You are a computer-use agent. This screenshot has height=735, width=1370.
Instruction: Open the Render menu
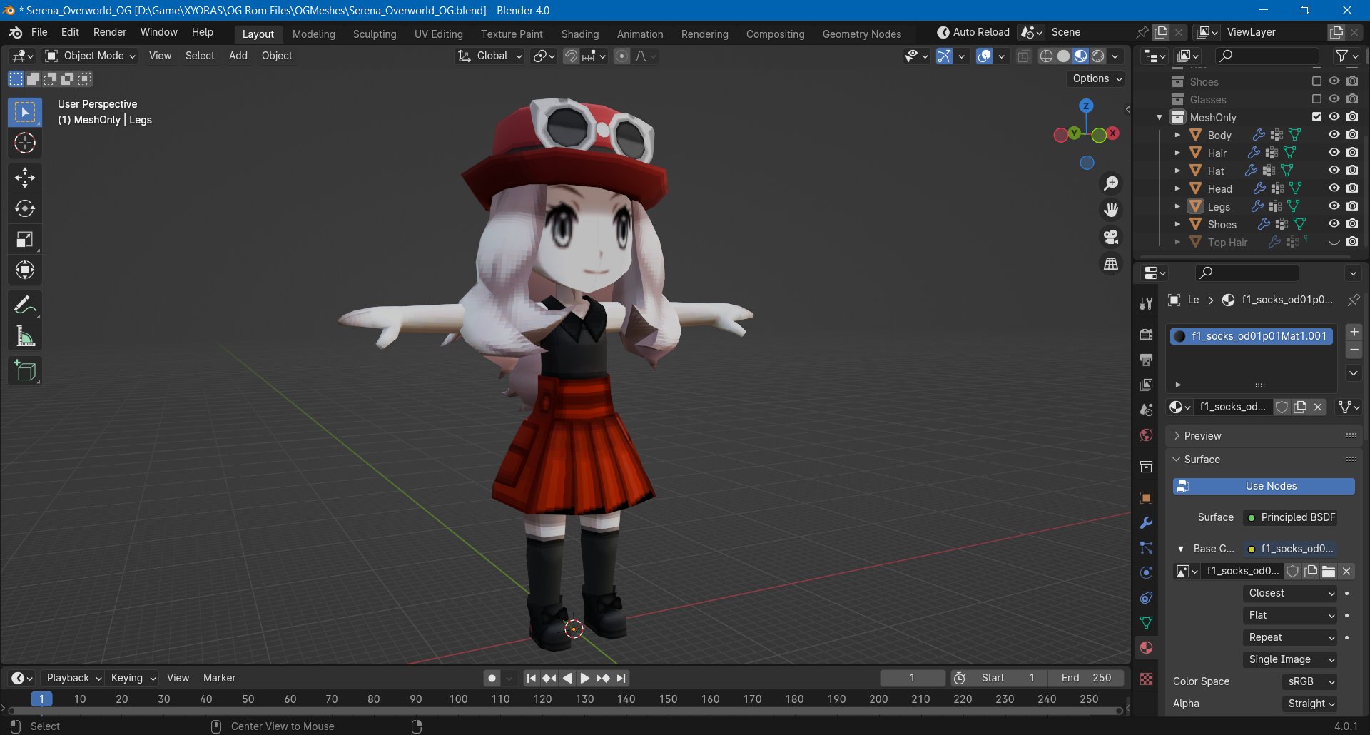tap(109, 32)
